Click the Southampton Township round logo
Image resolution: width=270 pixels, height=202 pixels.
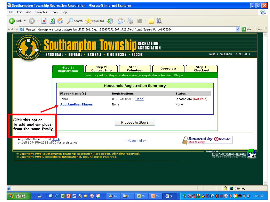pyautogui.click(x=28, y=48)
